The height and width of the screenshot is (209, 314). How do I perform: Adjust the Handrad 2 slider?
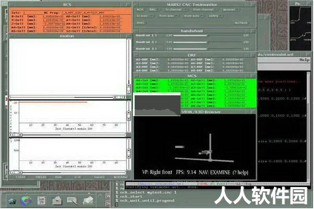click(x=208, y=42)
